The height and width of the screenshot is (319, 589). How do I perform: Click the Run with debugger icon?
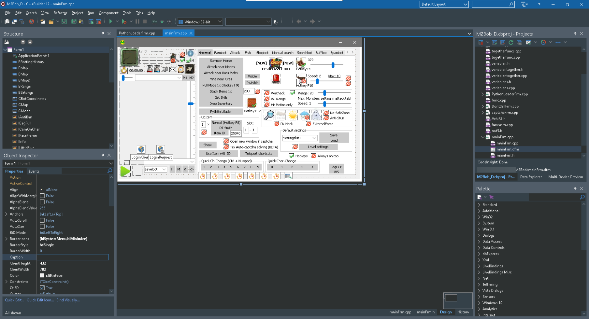click(124, 21)
